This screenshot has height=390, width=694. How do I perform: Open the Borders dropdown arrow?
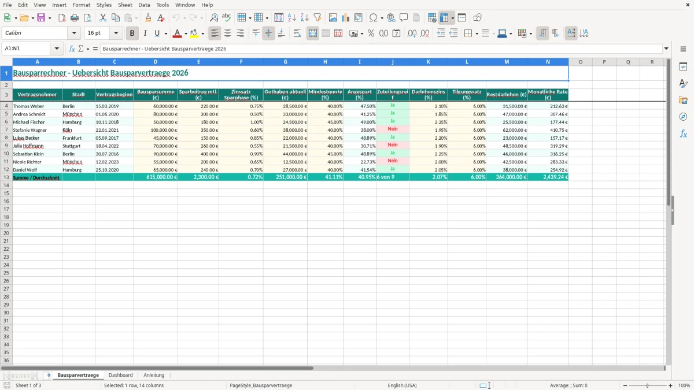tap(477, 34)
